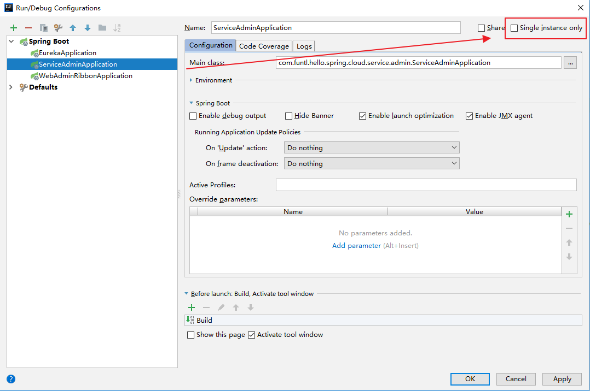
Task: Expand the Defaults tree node
Action: tap(11, 87)
